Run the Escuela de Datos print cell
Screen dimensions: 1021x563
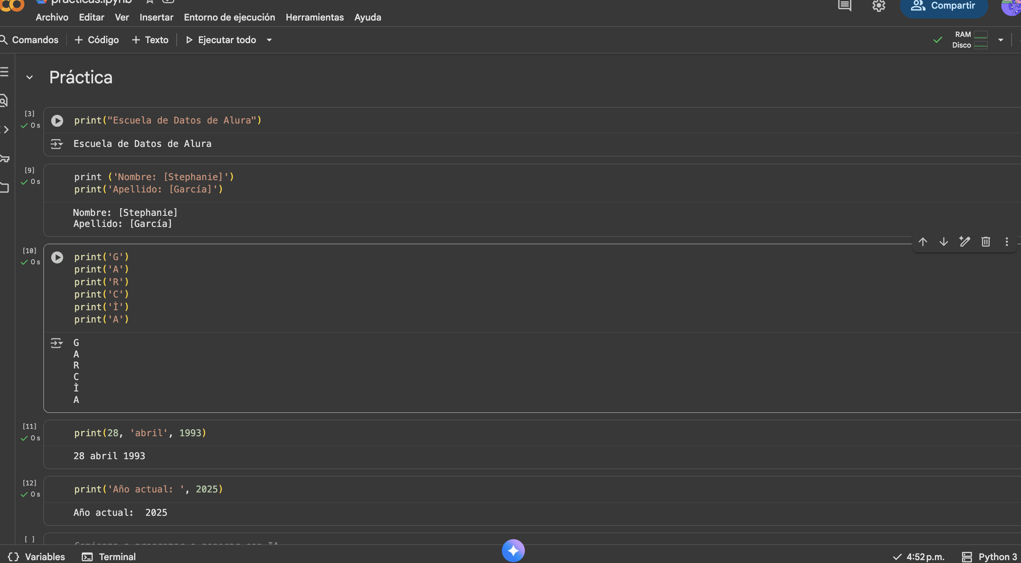point(57,121)
